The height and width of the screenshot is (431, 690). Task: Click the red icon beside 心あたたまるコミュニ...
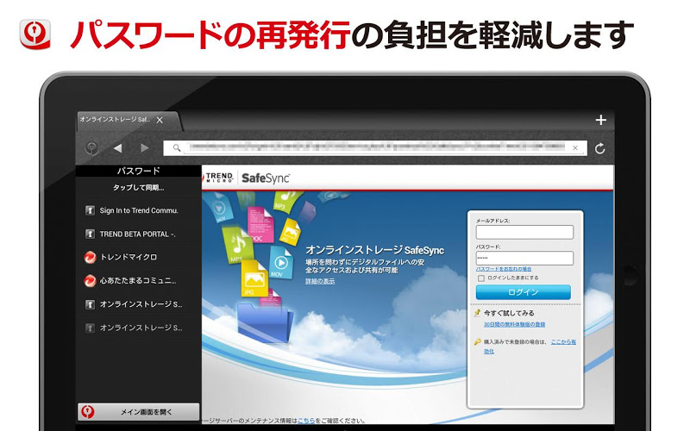[90, 281]
